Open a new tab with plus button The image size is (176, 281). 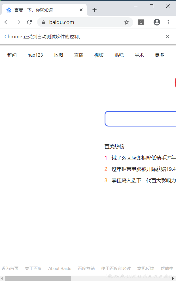(95, 10)
